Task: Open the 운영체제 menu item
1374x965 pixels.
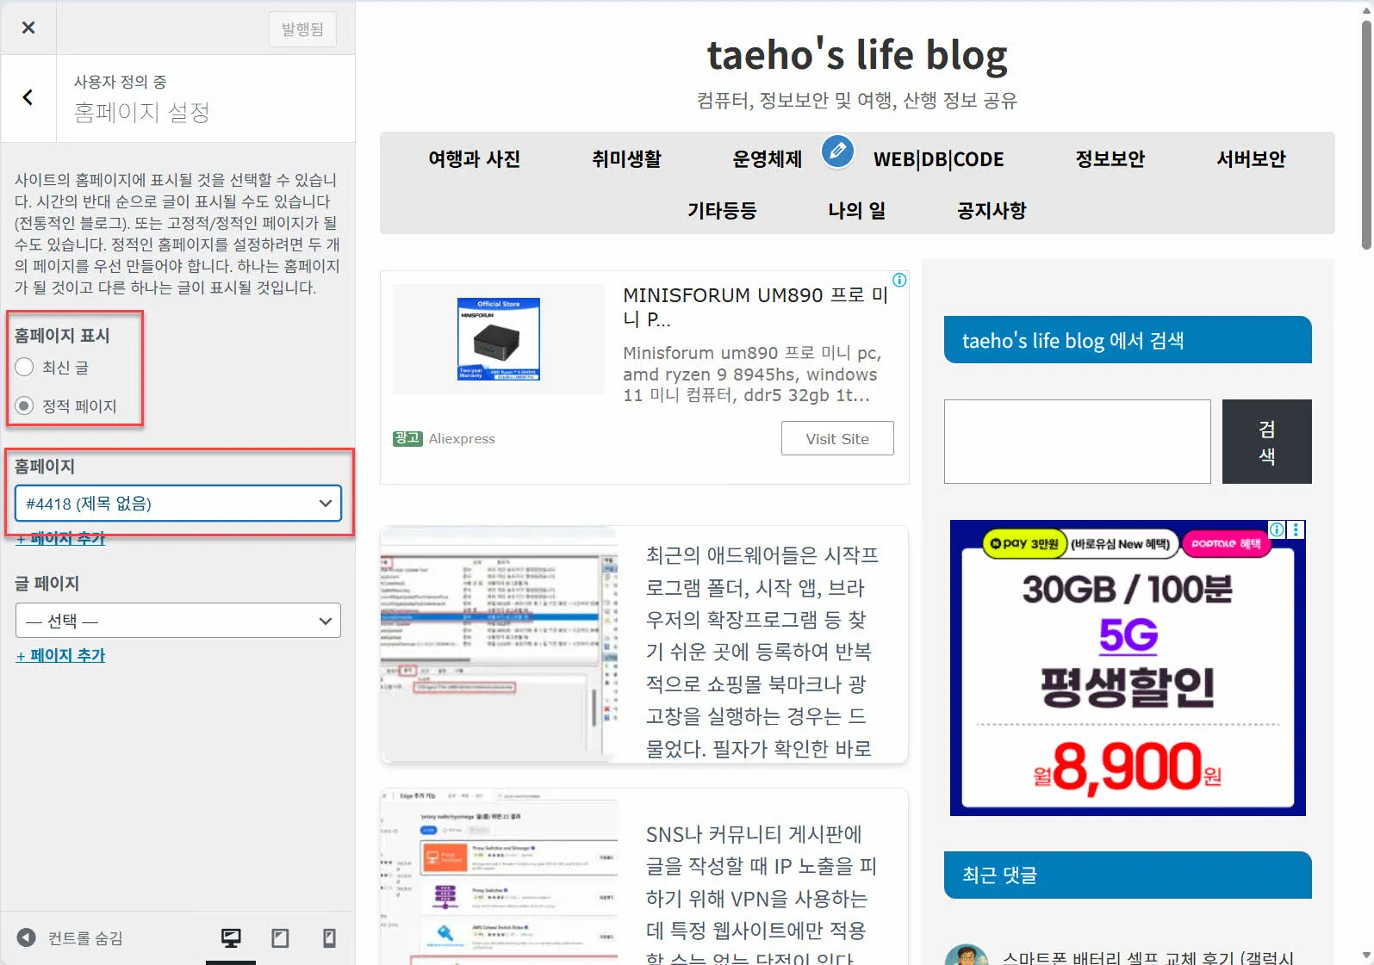Action: point(767,159)
